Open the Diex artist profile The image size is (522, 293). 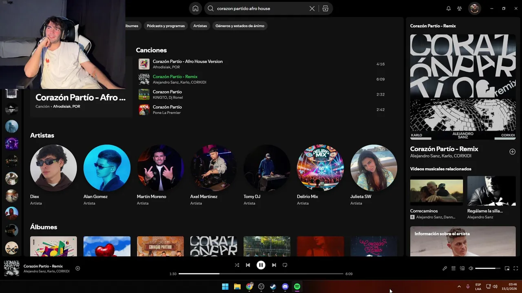tap(53, 168)
